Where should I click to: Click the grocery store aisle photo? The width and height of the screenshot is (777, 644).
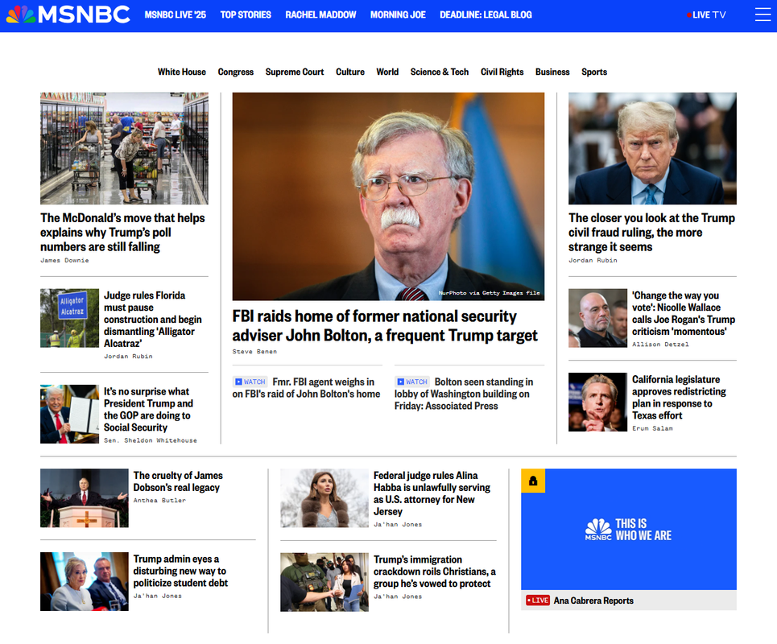(124, 149)
